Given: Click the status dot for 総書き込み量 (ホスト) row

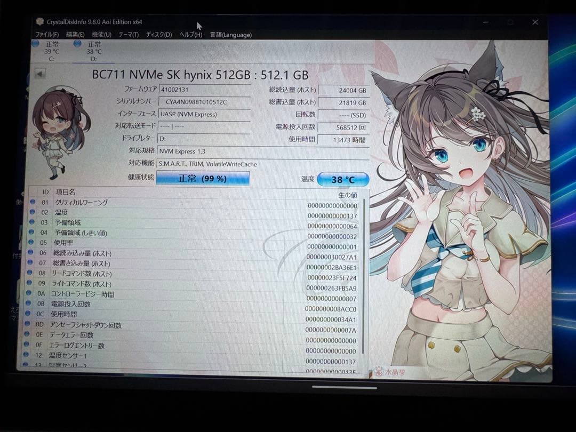Looking at the screenshot, I should 30,262.
